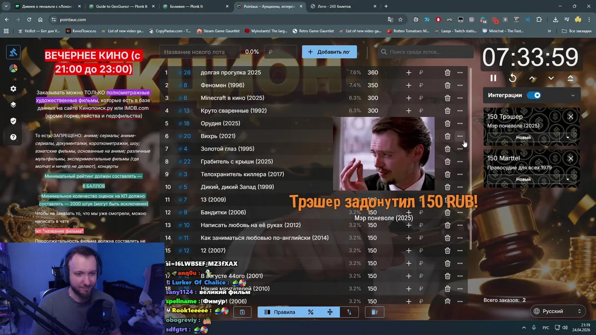Click 'Добавить лот' button
This screenshot has height=335, width=596.
coord(329,52)
